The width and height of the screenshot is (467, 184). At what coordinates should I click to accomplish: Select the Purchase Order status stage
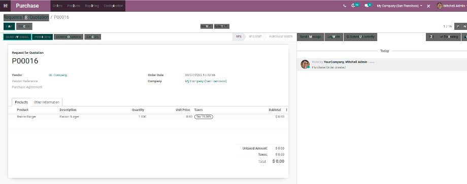click(281, 37)
